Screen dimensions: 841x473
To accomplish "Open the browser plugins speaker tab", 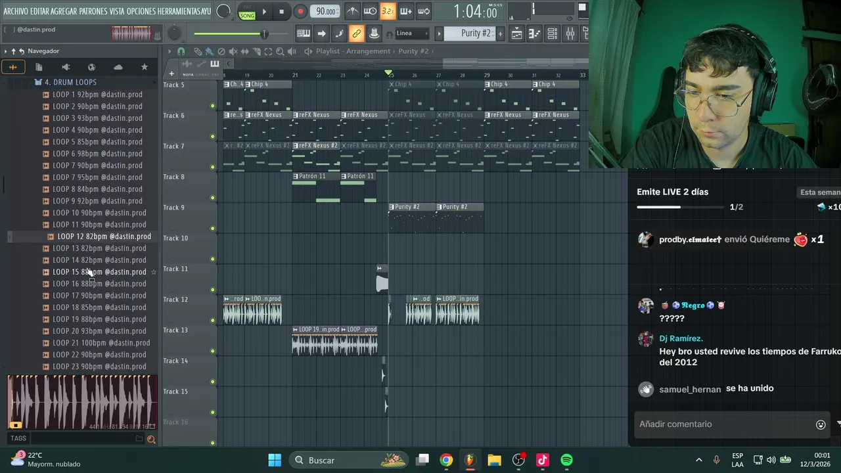I will click(x=65, y=67).
